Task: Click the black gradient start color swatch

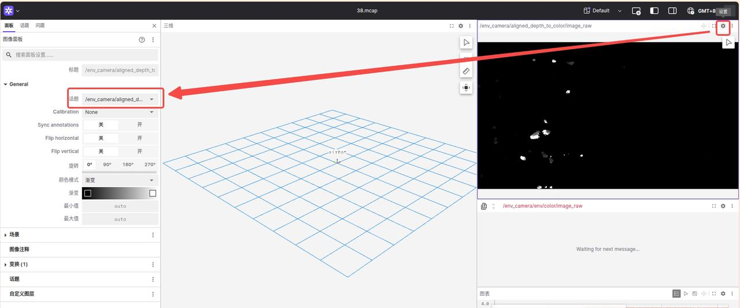Action: click(x=88, y=193)
